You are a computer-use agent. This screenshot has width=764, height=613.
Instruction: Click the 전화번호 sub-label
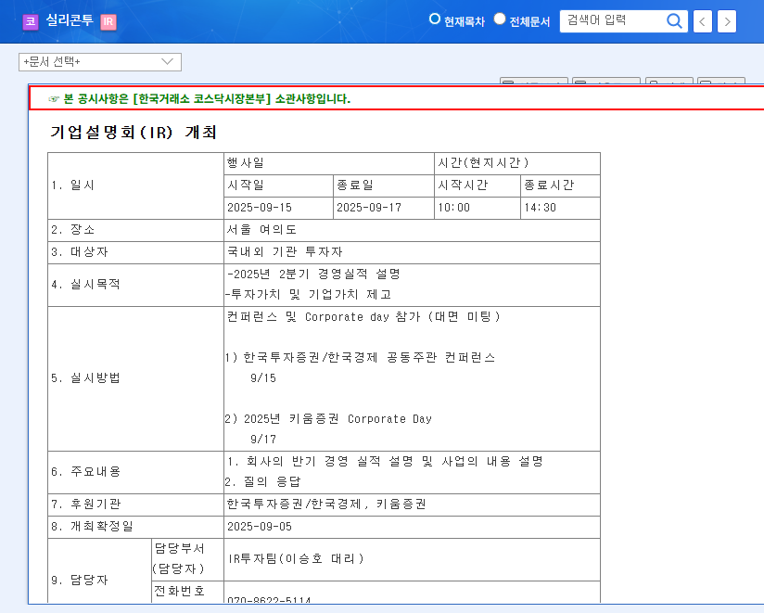pos(179,591)
